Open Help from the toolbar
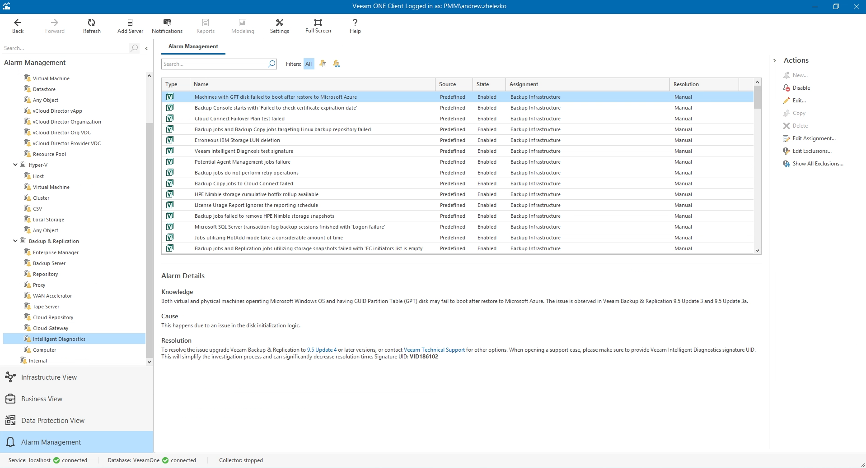Viewport: 866px width, 468px height. coord(355,26)
